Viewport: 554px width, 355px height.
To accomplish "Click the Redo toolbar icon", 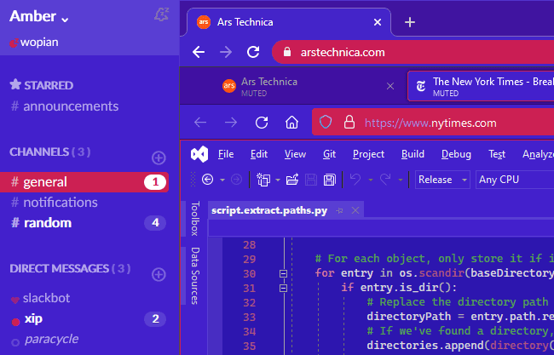I will point(385,180).
